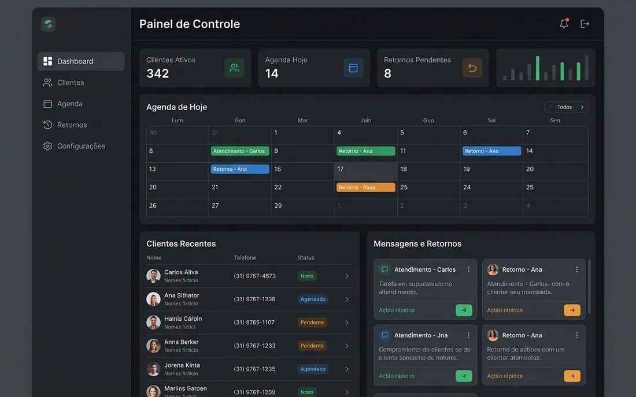The image size is (636, 397).
Task: Expand Carlos Aliva row chevron
Action: pyautogui.click(x=347, y=276)
